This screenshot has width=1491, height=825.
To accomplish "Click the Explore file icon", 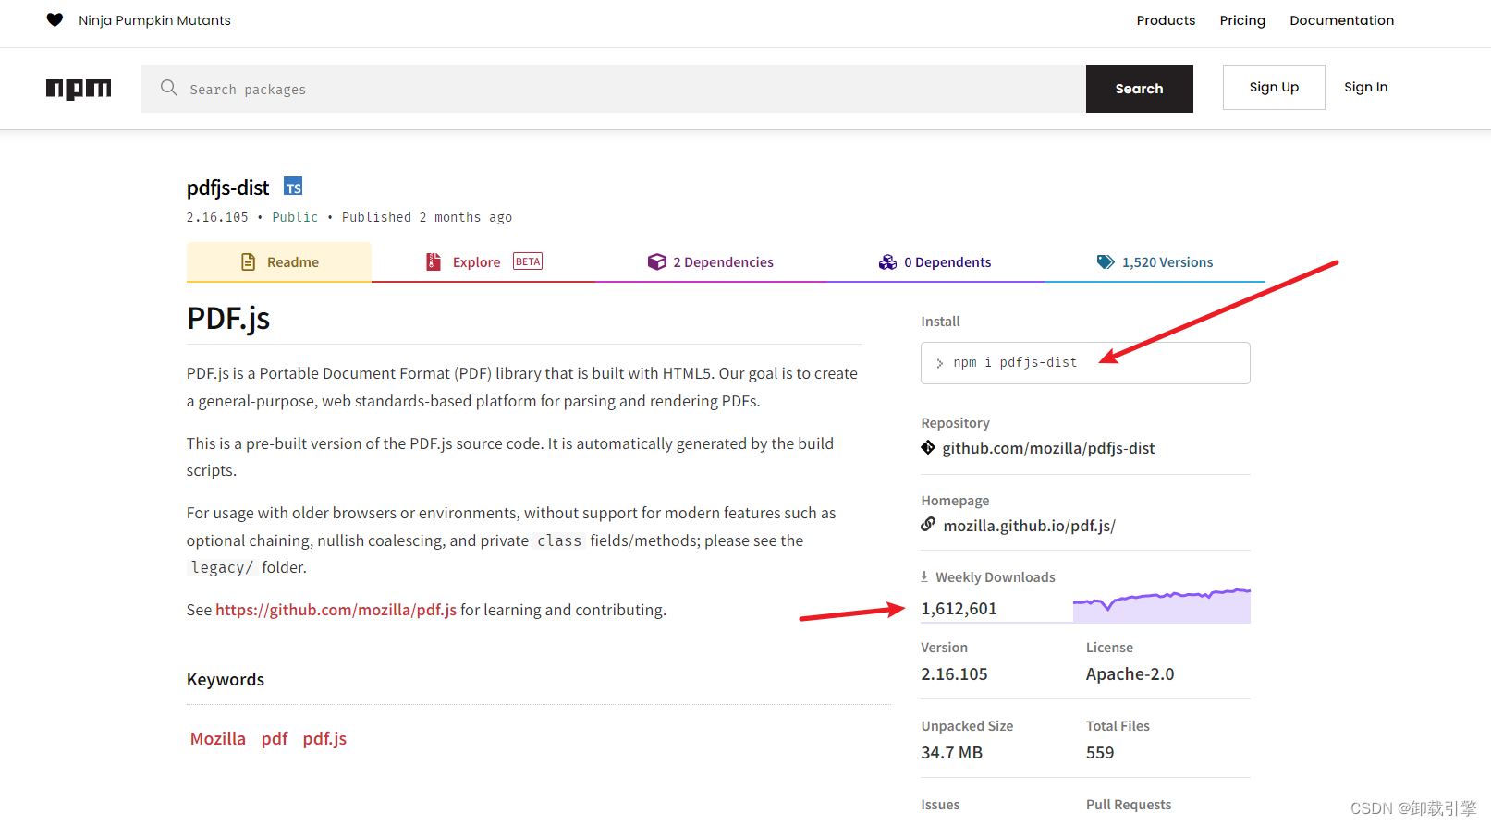I will coord(433,262).
